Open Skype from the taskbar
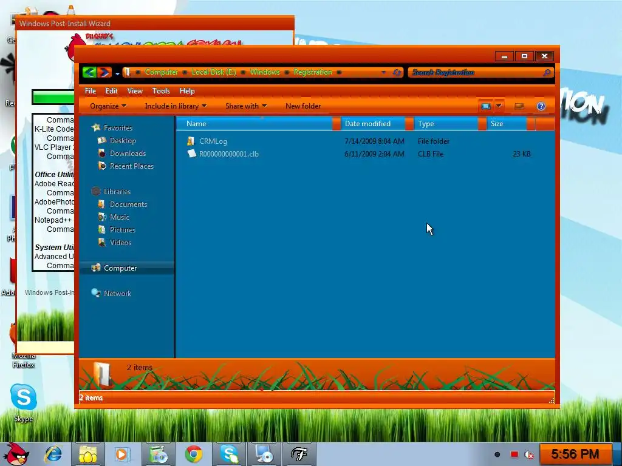 [229, 454]
